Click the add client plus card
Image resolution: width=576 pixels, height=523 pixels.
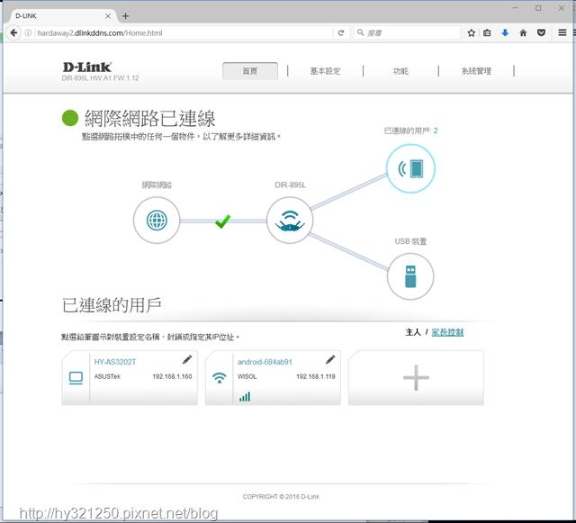(x=416, y=378)
